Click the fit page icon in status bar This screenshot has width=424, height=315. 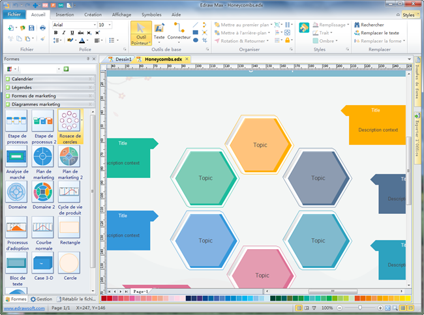click(387, 308)
